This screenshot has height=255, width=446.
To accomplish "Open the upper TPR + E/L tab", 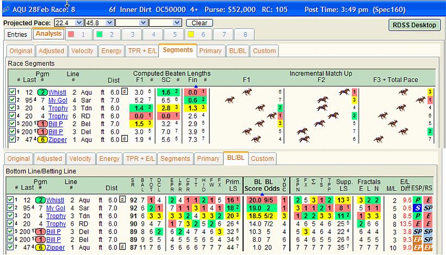I will (142, 51).
